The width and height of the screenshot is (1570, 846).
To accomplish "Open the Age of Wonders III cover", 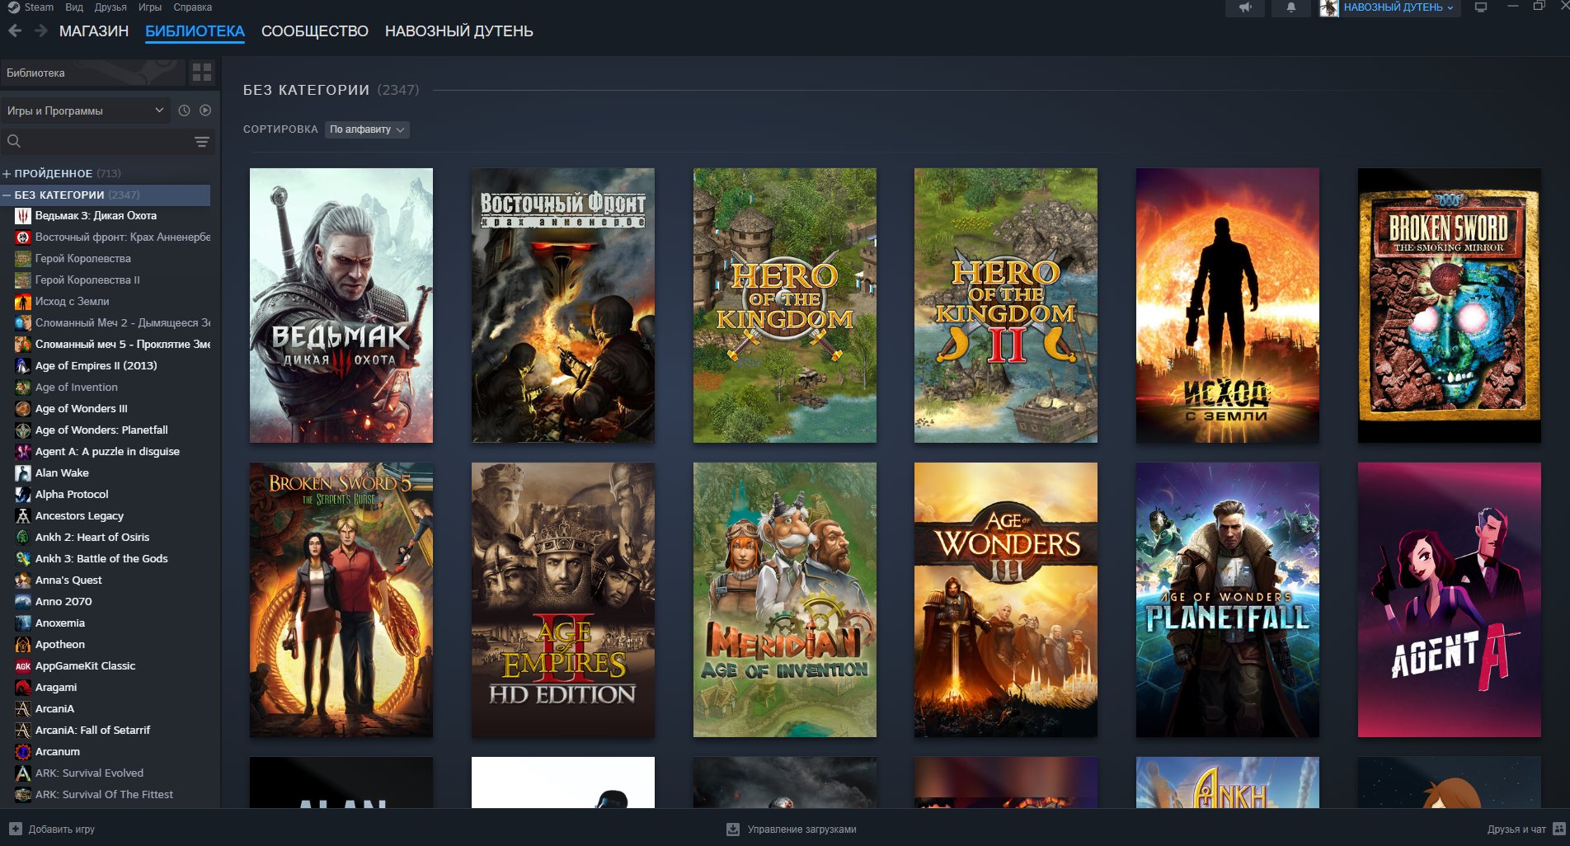I will [1006, 599].
